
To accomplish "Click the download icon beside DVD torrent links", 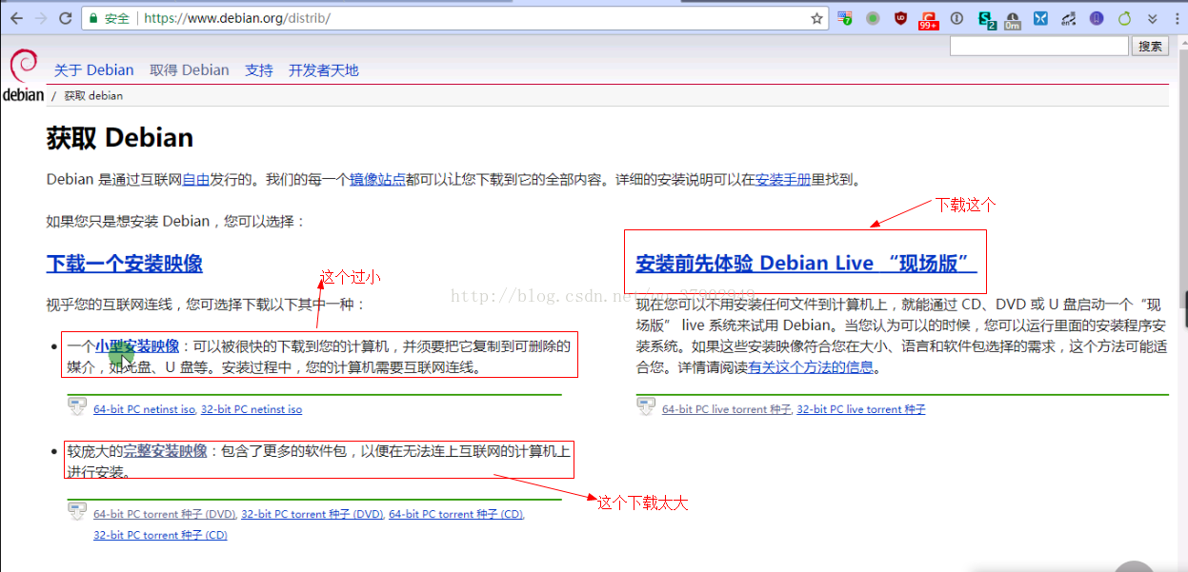I will click(77, 512).
